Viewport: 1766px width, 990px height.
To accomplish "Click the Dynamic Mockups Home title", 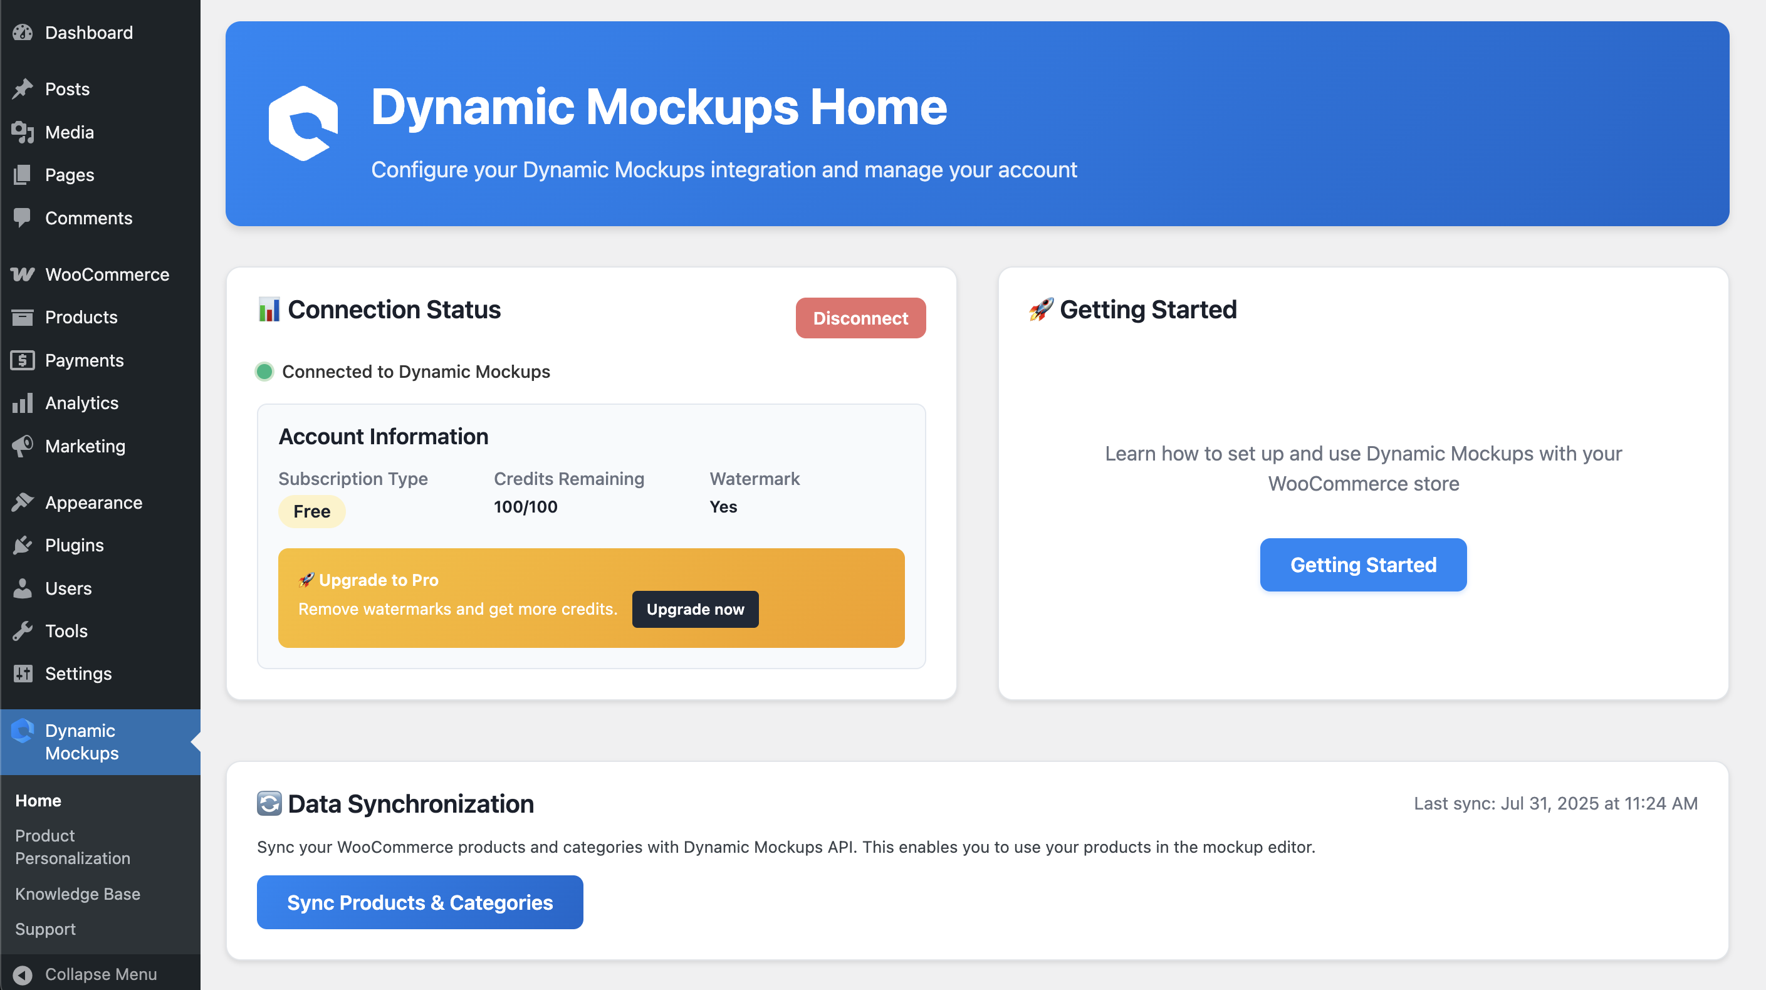I will coord(659,107).
